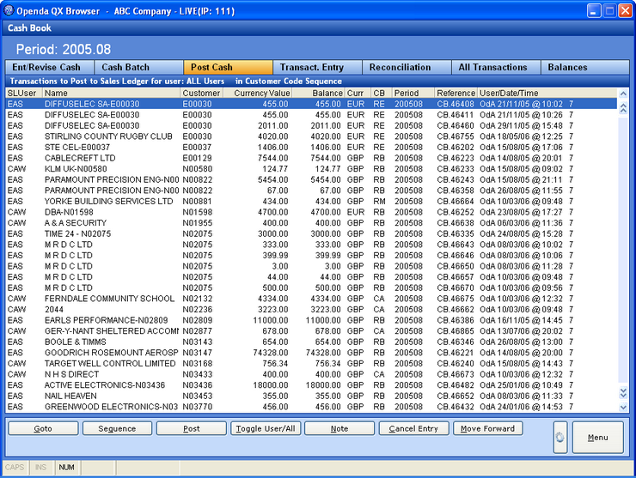Select the GREENWOOD ELECTRONICS row
Screen dimensions: 636x478
click(x=311, y=407)
